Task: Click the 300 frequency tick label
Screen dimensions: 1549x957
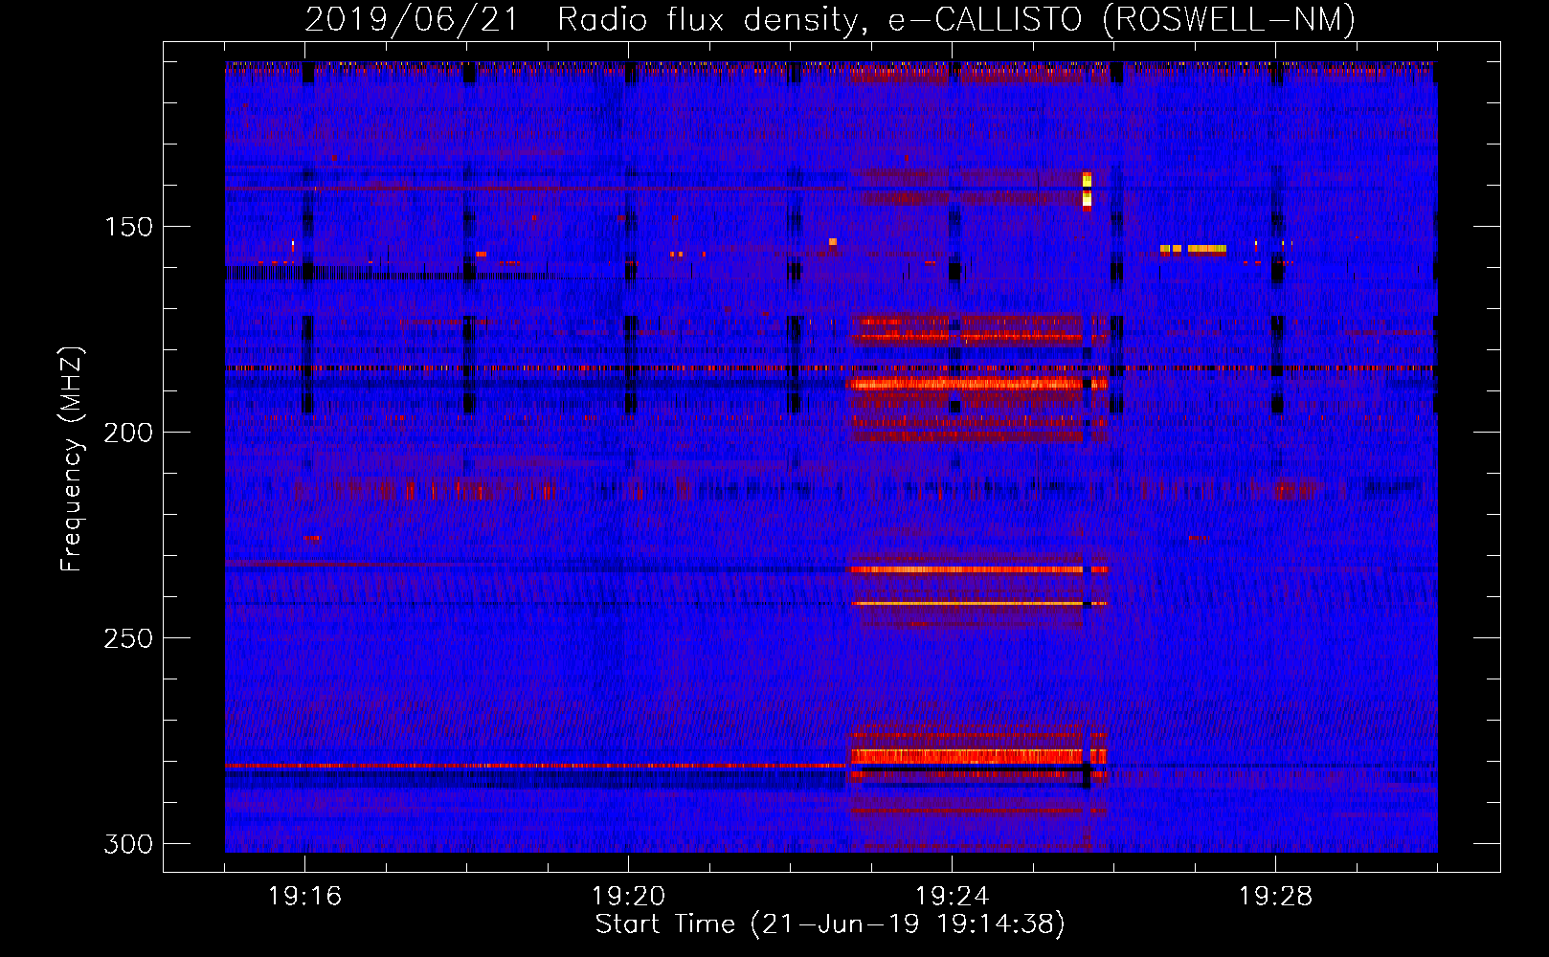Action: (128, 844)
